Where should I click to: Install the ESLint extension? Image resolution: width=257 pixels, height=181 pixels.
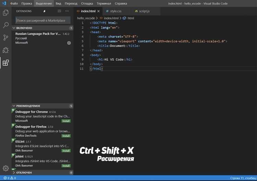click(x=66, y=151)
